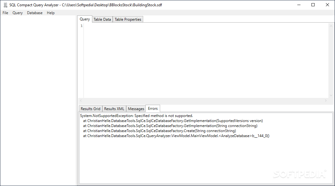Show the Results XML tab
The image size is (335, 186).
pyautogui.click(x=114, y=109)
